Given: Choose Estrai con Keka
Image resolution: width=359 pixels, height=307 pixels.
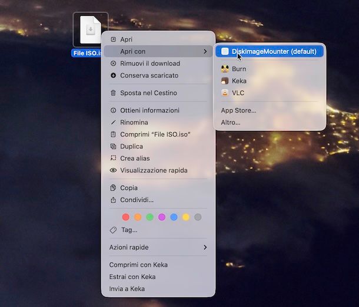Looking at the screenshot, I should (x=158, y=276).
